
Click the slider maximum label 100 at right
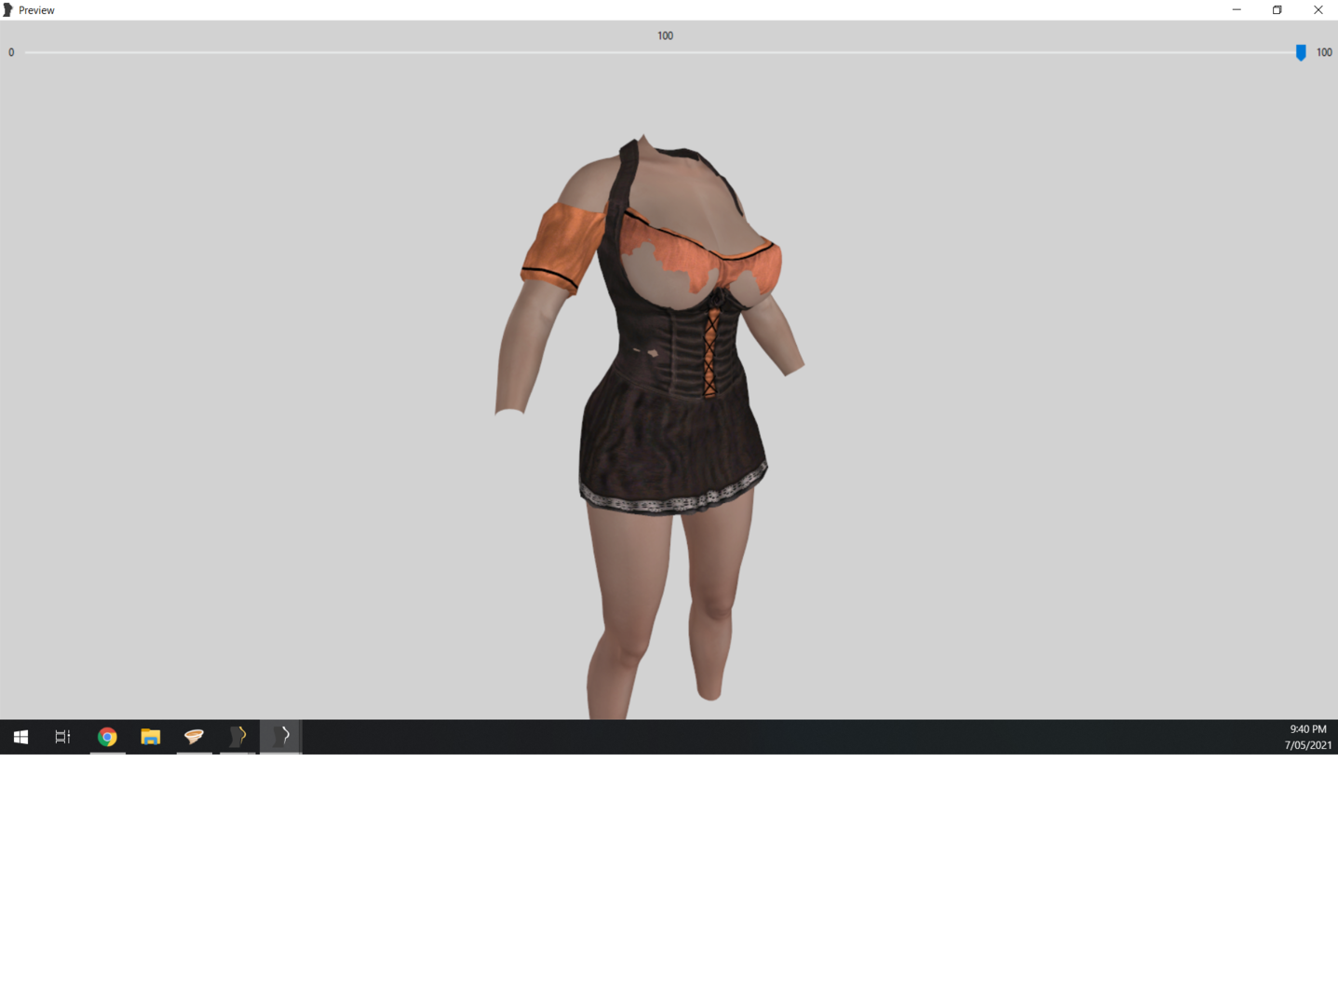pos(1324,53)
